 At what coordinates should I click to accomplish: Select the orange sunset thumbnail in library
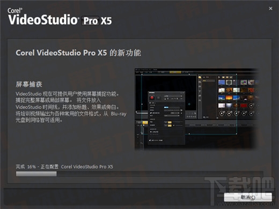[229, 98]
